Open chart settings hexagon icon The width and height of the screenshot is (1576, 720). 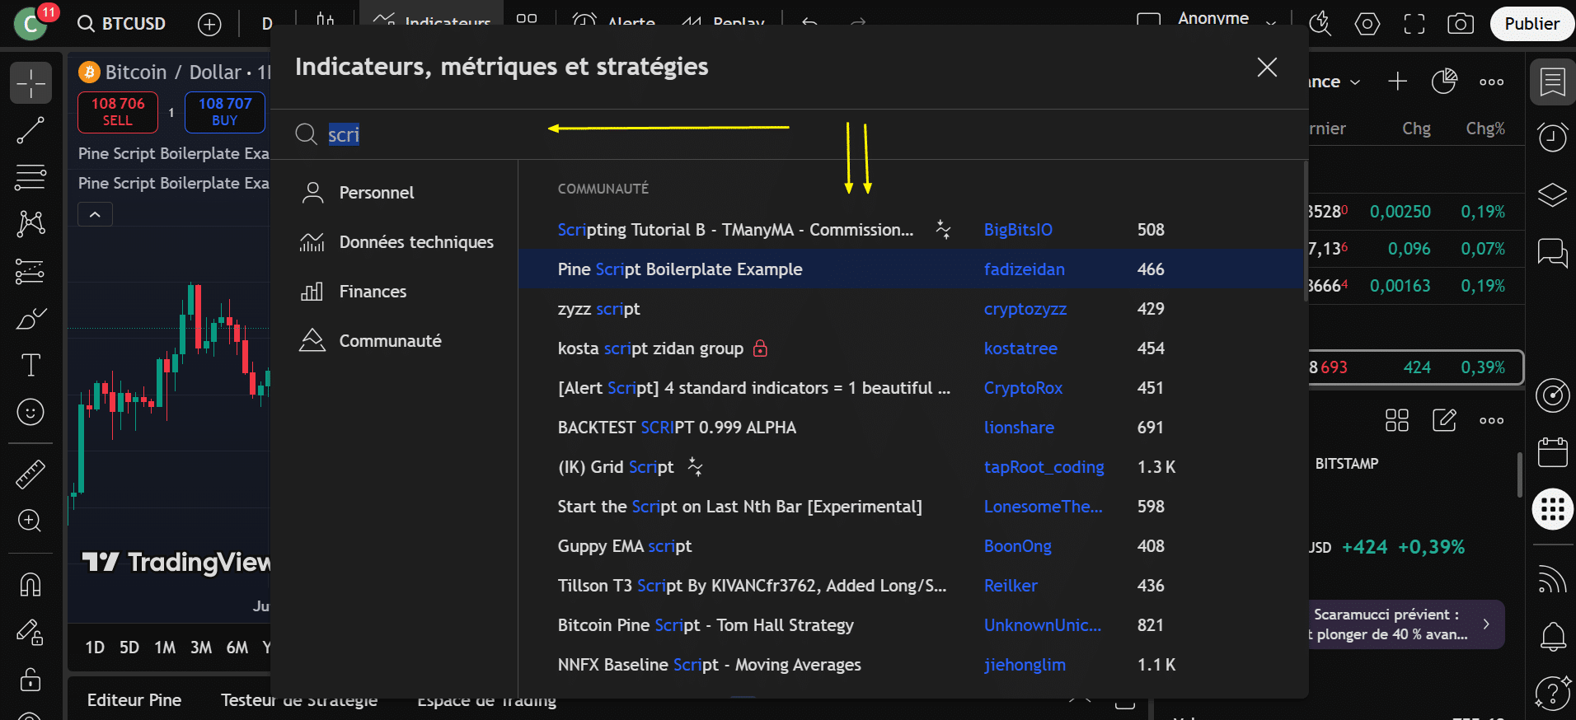[x=1367, y=24]
